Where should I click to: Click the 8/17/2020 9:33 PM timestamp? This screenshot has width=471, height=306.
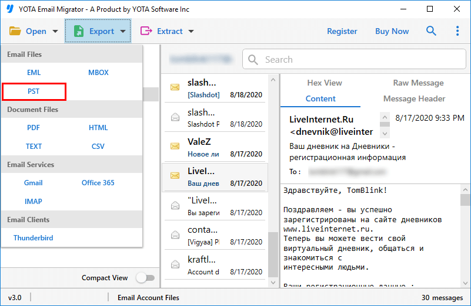pyautogui.click(x=430, y=118)
